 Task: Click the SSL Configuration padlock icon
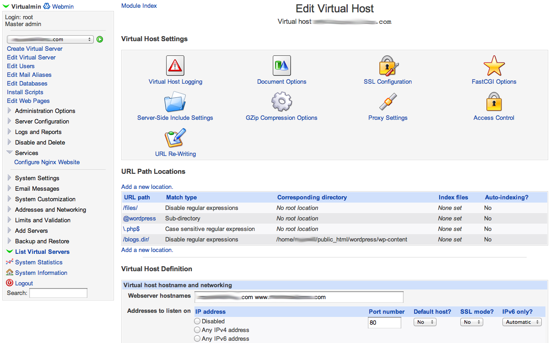tap(388, 66)
